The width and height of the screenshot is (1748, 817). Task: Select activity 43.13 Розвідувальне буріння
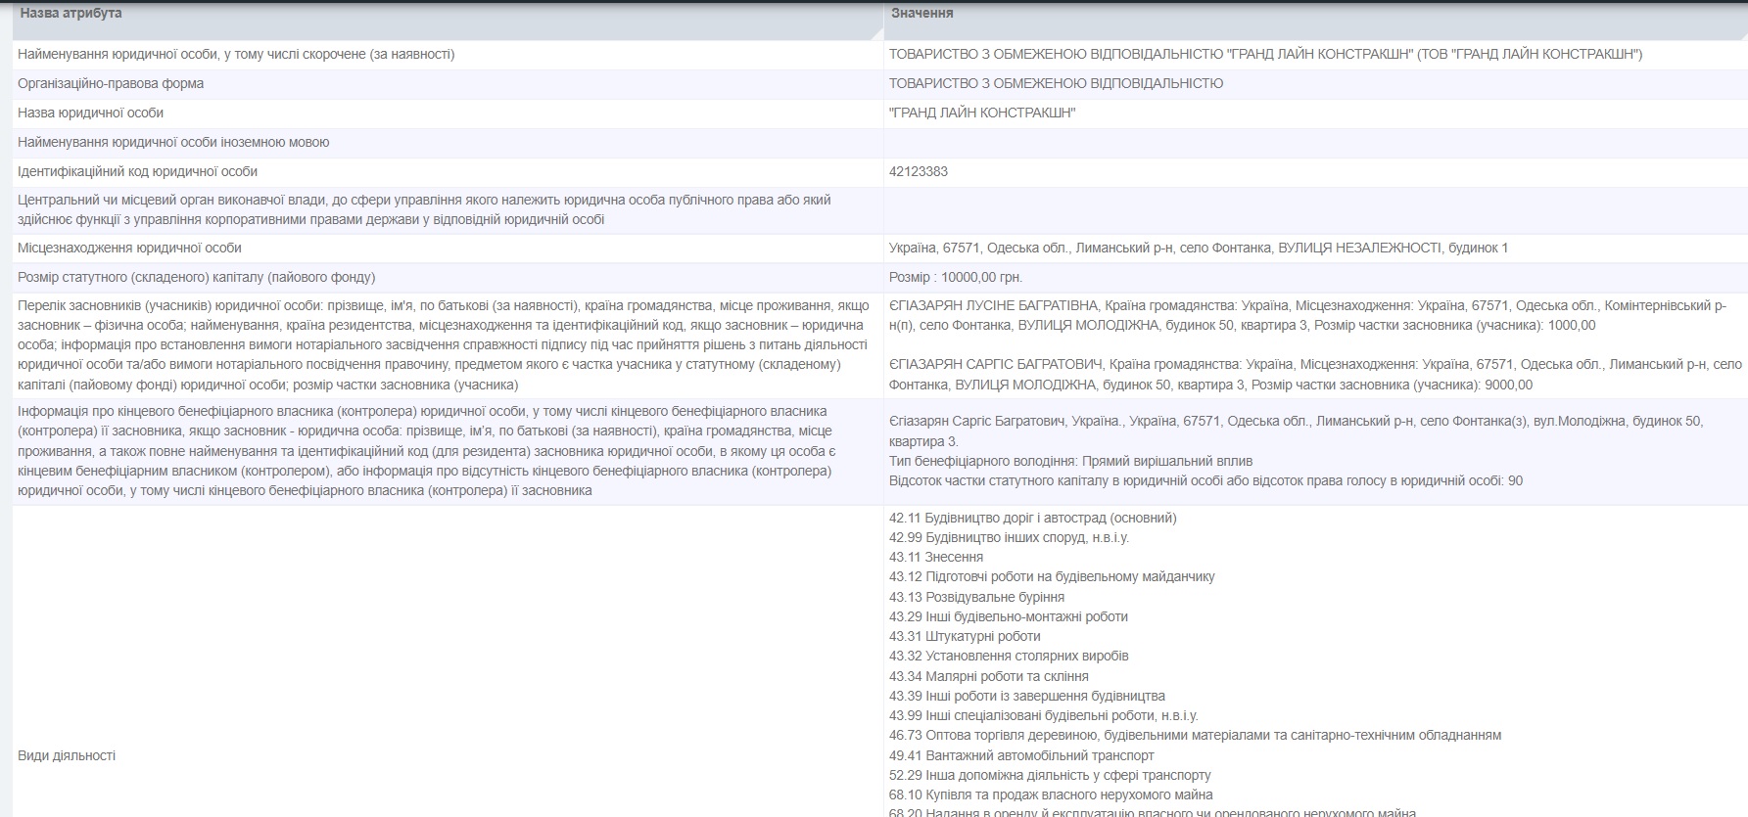[x=976, y=597]
